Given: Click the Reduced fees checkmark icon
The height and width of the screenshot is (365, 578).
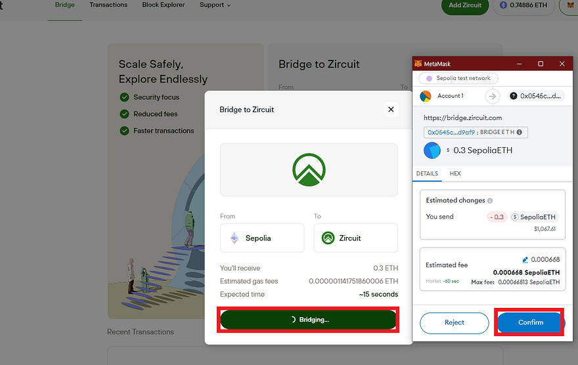Looking at the screenshot, I should 125,114.
